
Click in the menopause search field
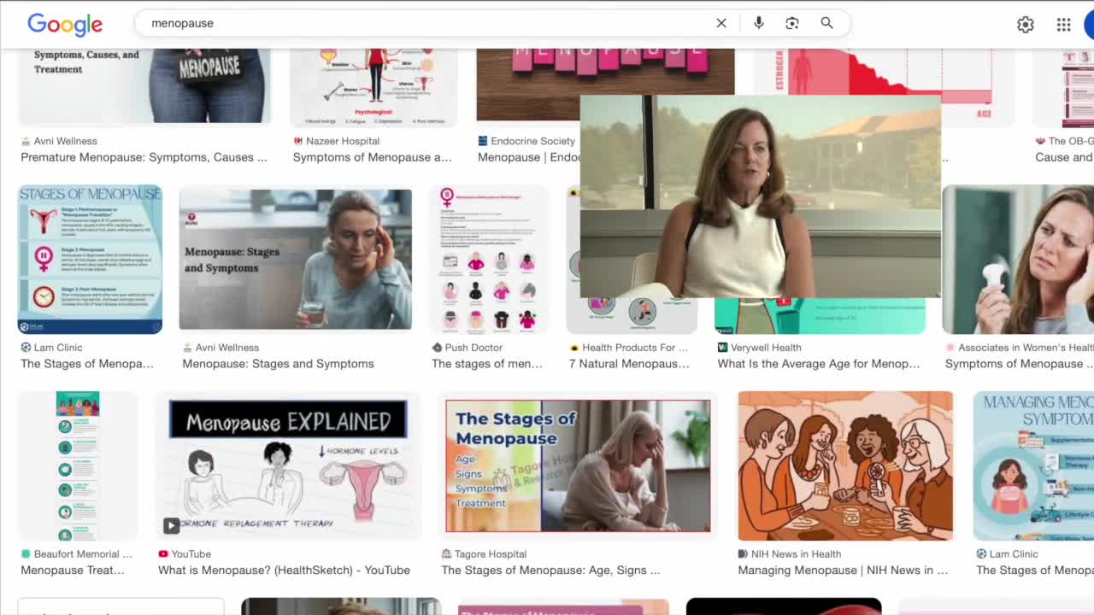tap(427, 23)
